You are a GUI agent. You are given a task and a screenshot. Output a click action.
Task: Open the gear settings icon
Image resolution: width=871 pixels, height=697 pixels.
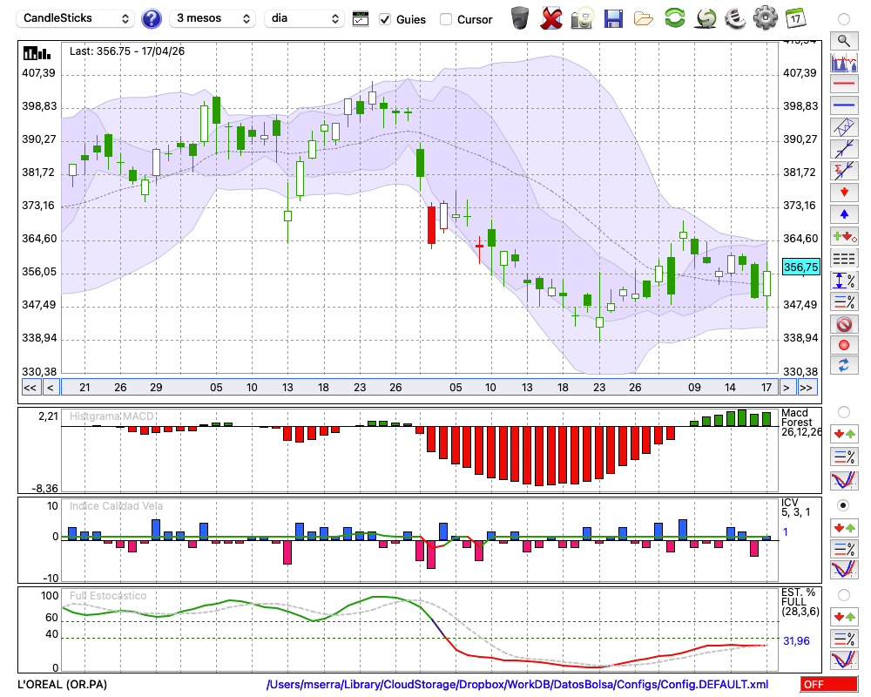tap(765, 17)
